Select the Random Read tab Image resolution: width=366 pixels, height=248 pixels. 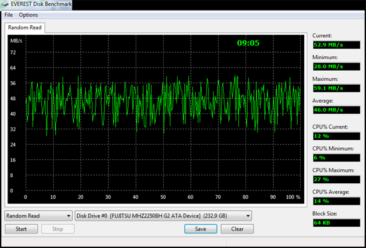pos(25,27)
